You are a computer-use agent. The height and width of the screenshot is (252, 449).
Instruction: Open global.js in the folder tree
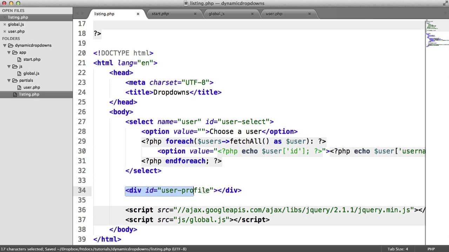[x=31, y=73]
